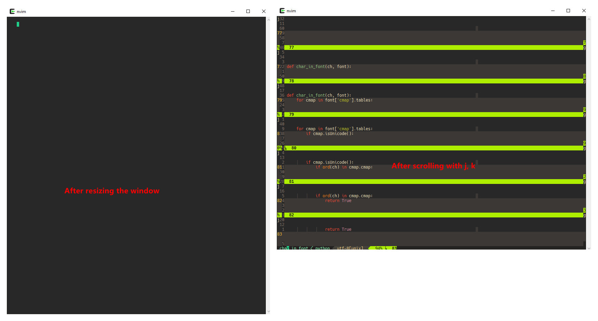Expand the folded section marked 78
Viewport: 598px width, 321px height.
point(291,81)
